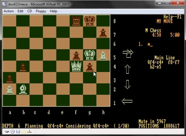Screen dimensions: 186x136
Task: Select the black king on g8
Action: pos(90,21)
